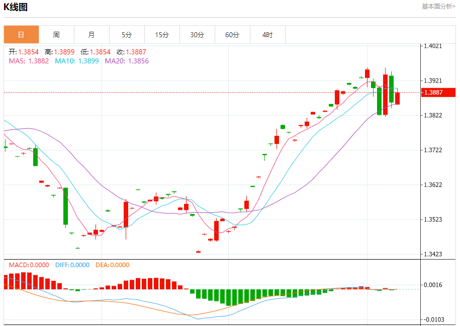Open the 5分 interval tab
This screenshot has height=326, width=460.
click(127, 35)
